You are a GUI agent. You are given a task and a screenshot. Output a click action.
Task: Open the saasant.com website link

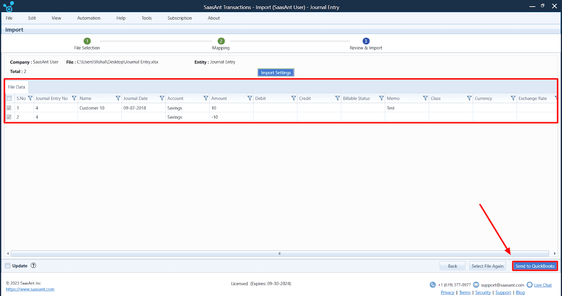[30, 289]
